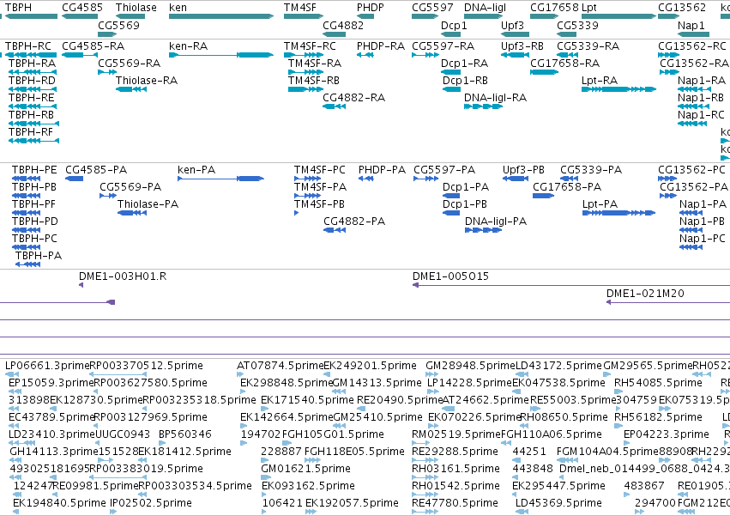This screenshot has height=516, width=730.
Task: Select the PHDP-RA transcript label
Action: 381,46
